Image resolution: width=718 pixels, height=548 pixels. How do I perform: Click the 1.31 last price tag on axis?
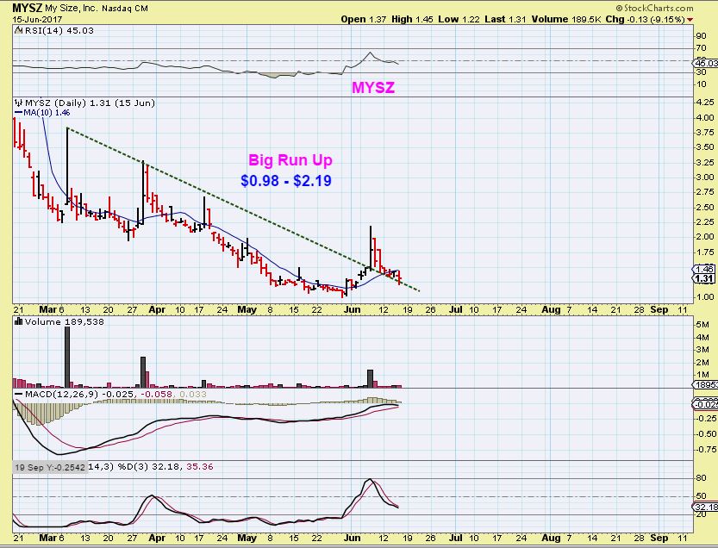click(704, 278)
